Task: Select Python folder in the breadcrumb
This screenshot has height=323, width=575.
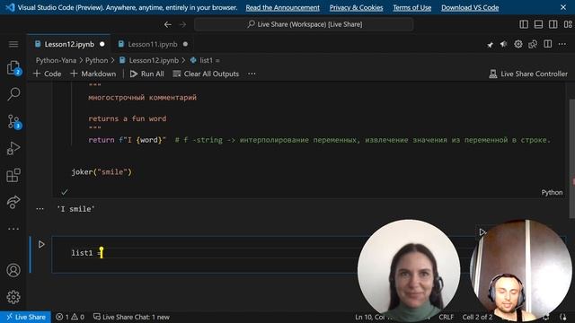Action: pyautogui.click(x=96, y=60)
